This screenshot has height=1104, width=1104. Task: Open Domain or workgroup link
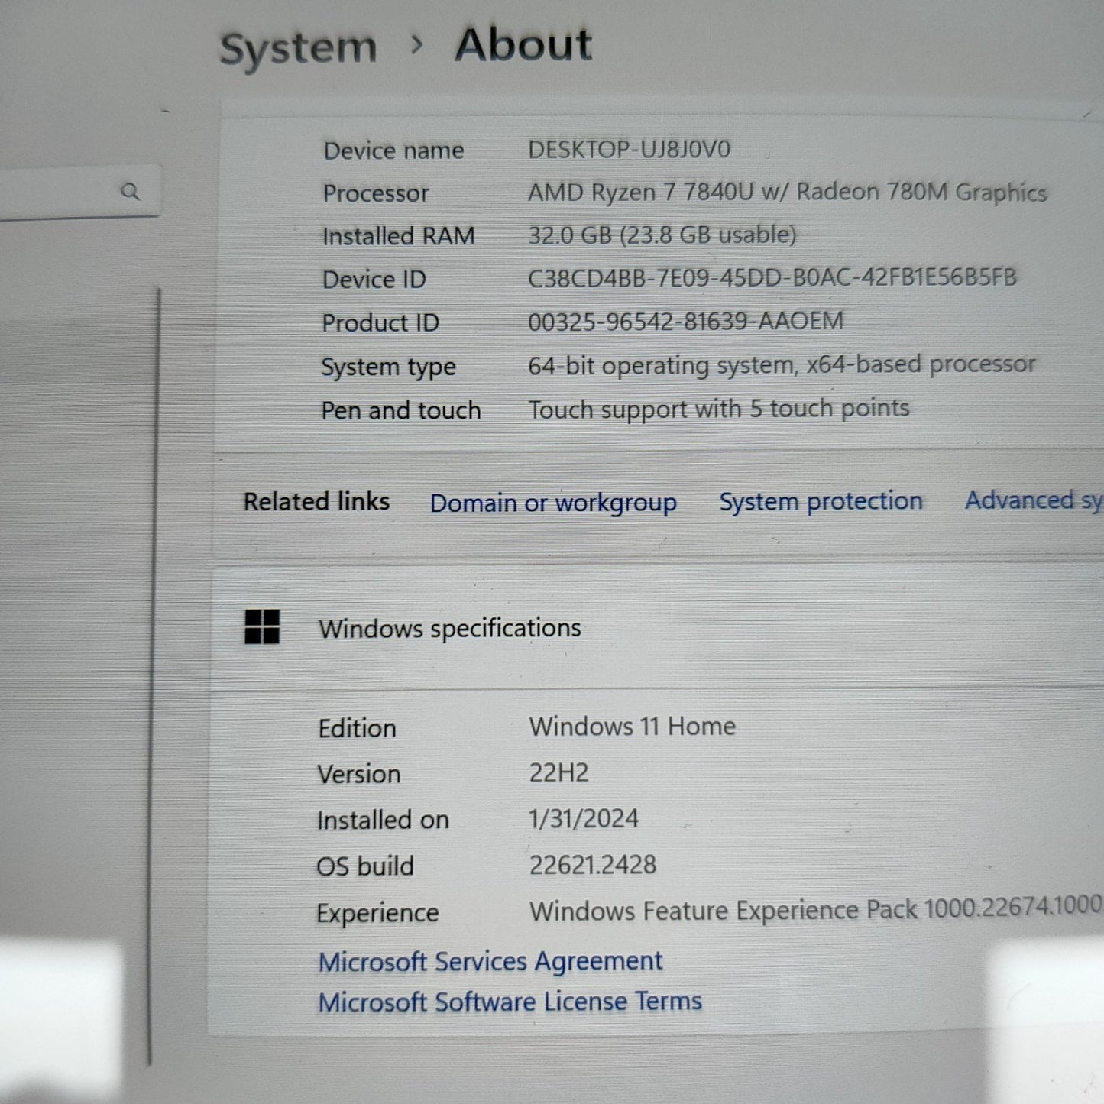click(x=553, y=503)
